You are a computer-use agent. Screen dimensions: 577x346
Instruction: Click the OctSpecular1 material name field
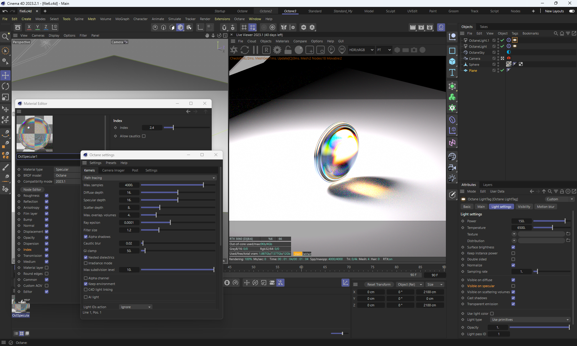[x=48, y=156]
